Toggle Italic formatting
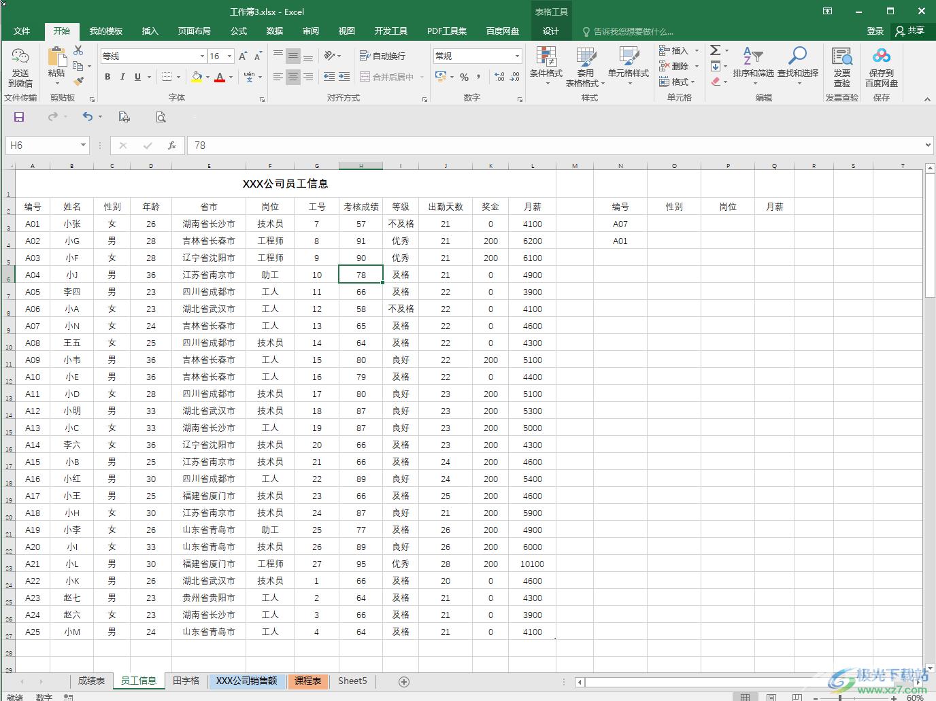 click(122, 77)
